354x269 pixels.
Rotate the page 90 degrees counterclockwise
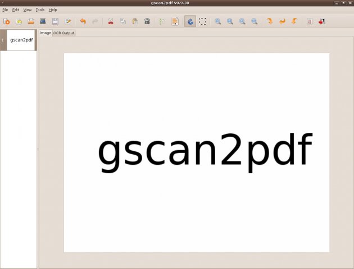(x=294, y=21)
